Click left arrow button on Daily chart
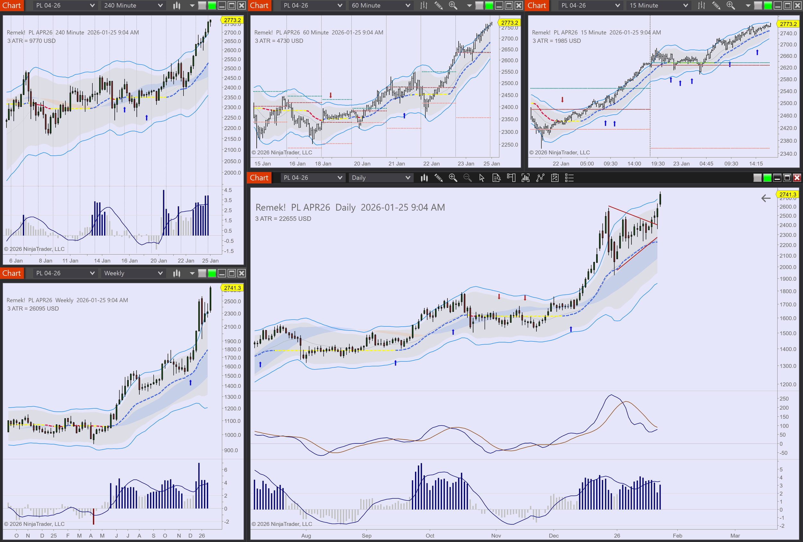The width and height of the screenshot is (803, 542). 766,198
